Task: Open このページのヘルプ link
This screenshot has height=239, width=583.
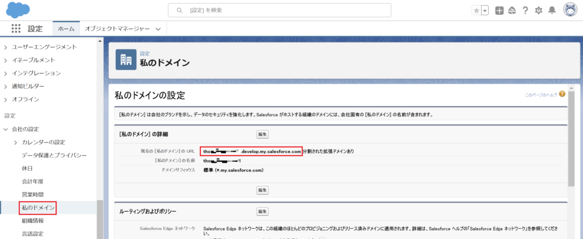Action: coord(540,94)
